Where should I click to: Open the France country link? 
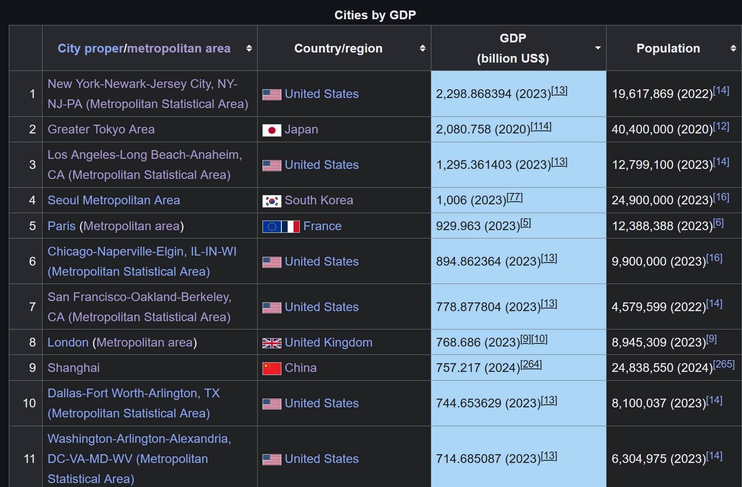[322, 226]
